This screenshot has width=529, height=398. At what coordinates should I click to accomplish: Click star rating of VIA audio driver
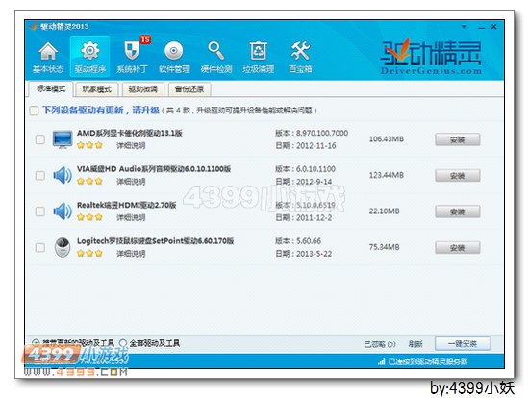89,182
